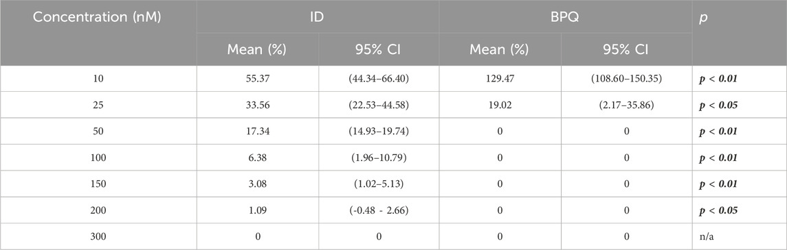
Task: Select the ID mean value 6.38
Action: click(258, 158)
